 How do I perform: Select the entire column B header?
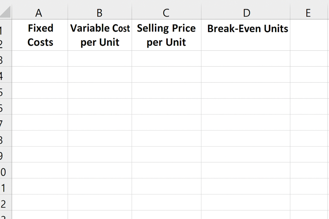pos(100,13)
